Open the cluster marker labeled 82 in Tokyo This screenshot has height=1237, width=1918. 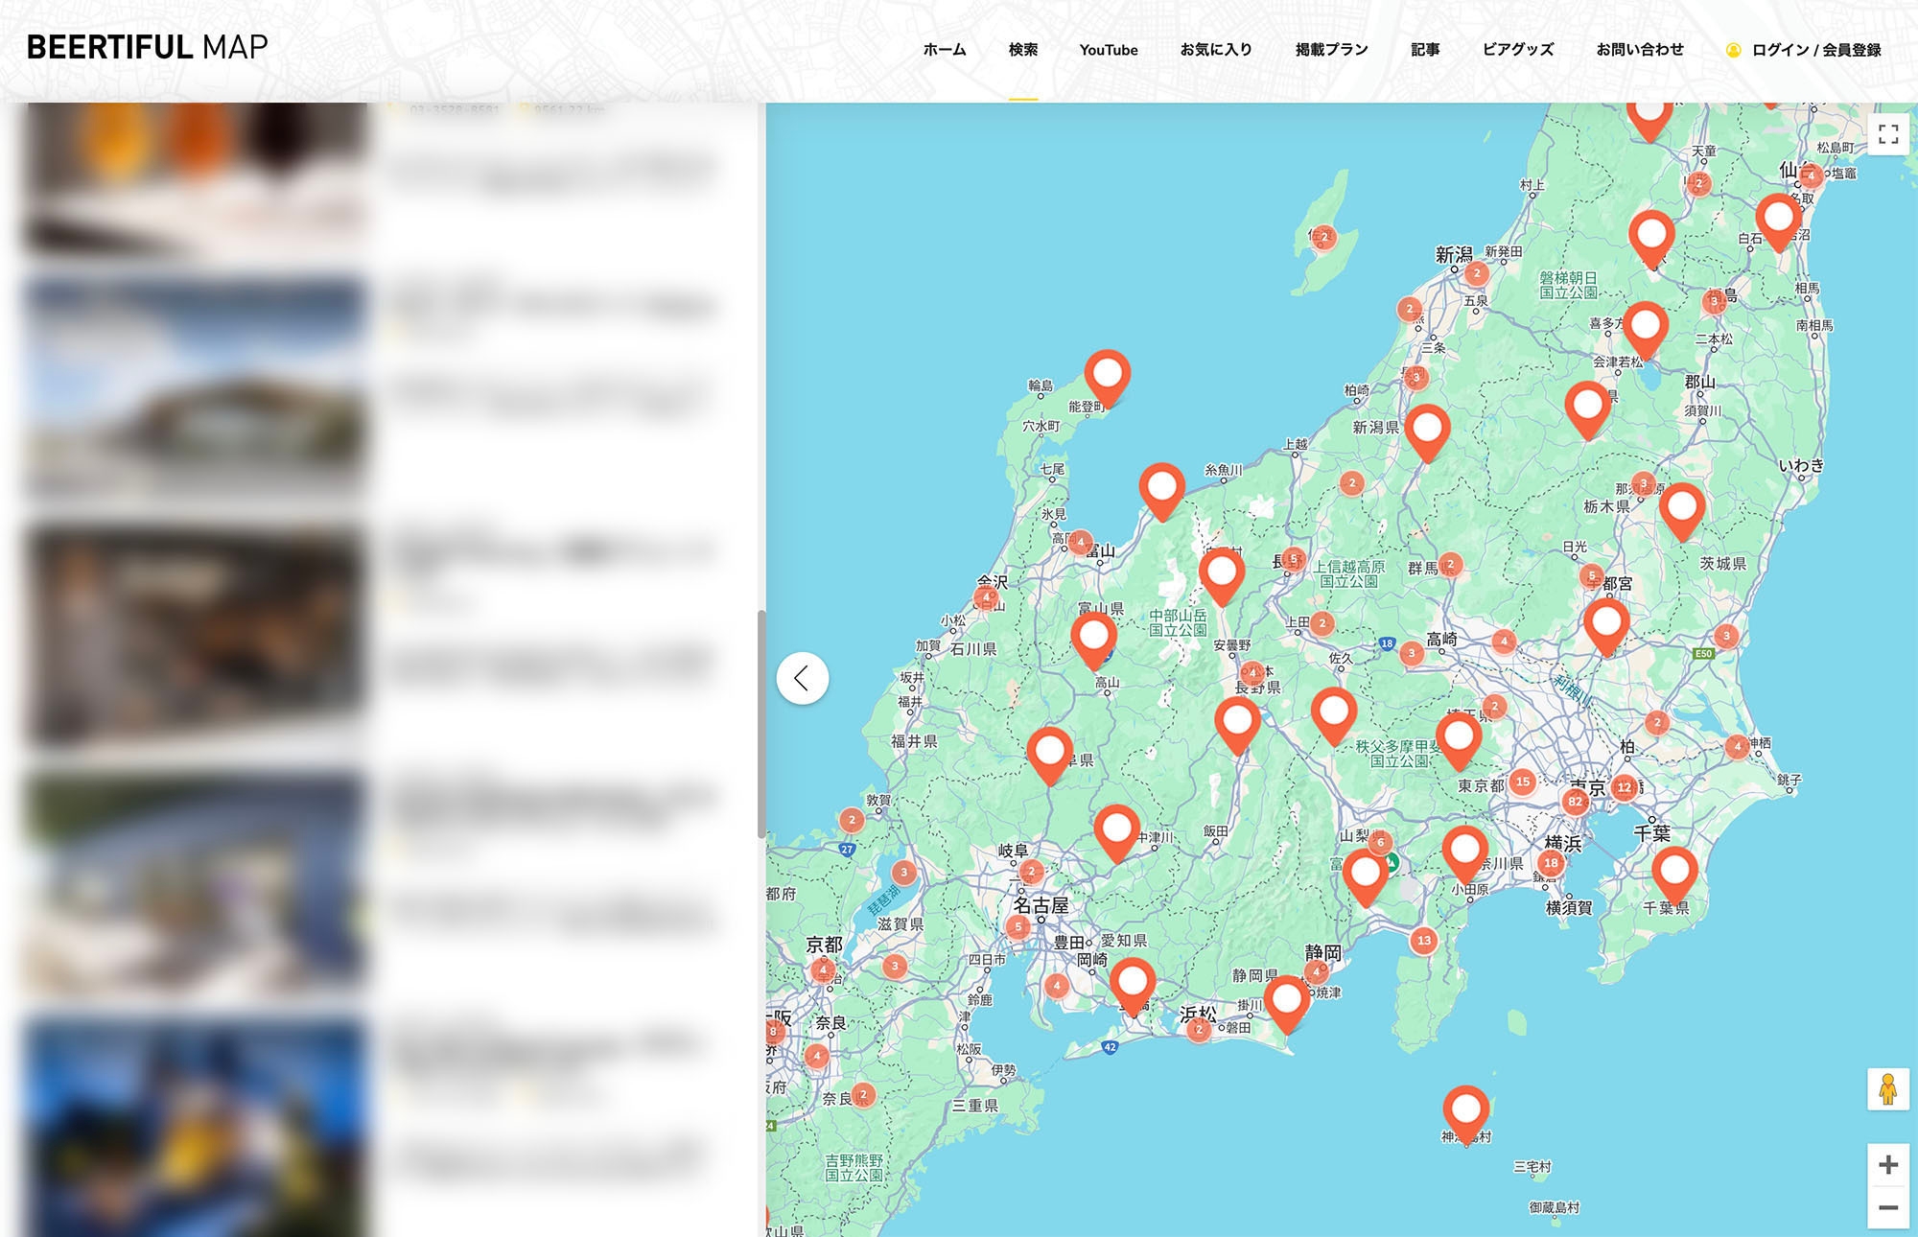(x=1575, y=801)
